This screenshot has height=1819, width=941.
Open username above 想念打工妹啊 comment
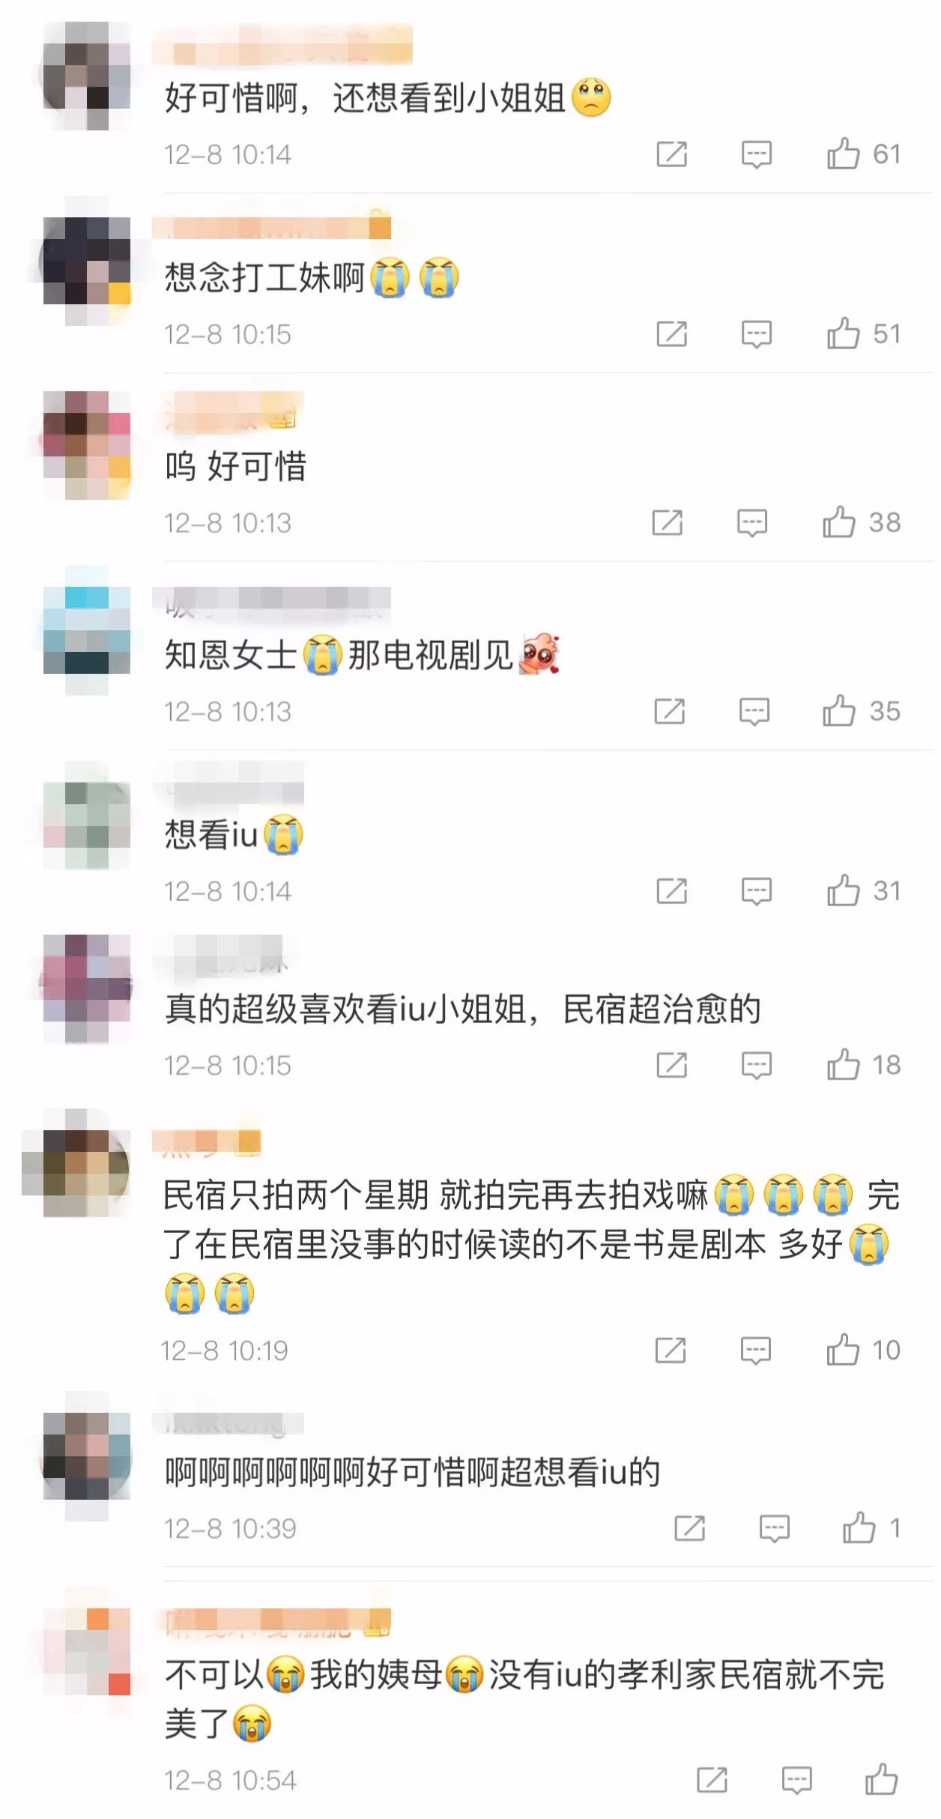coord(271,226)
